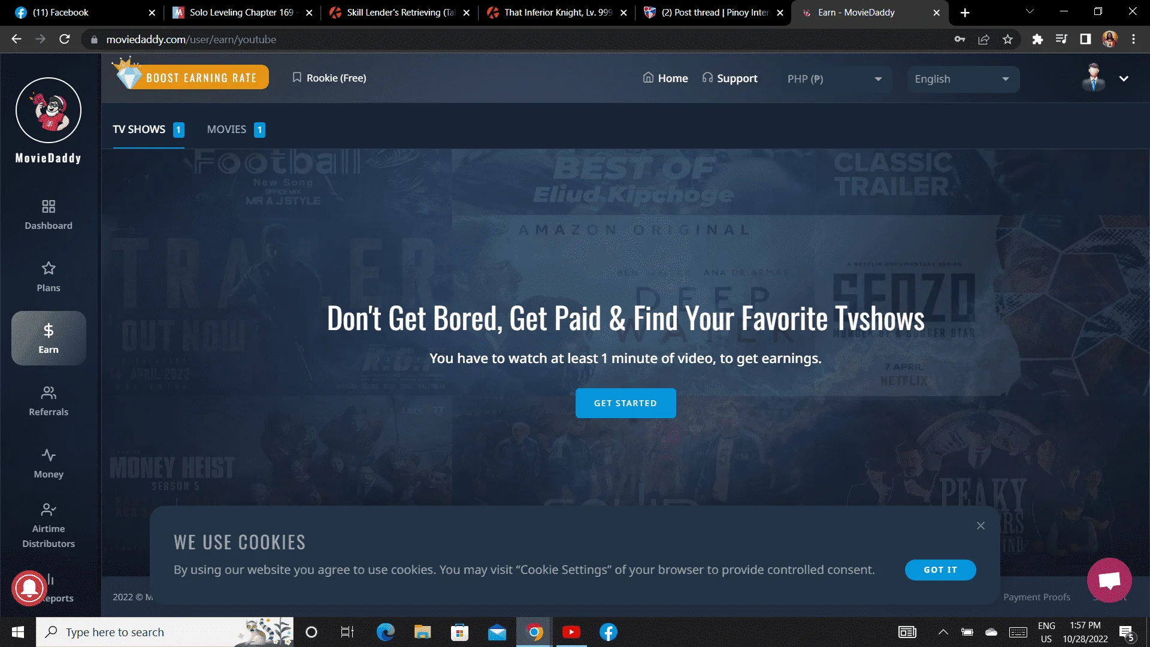
Task: Open Facebook app from the taskbar
Action: (609, 632)
